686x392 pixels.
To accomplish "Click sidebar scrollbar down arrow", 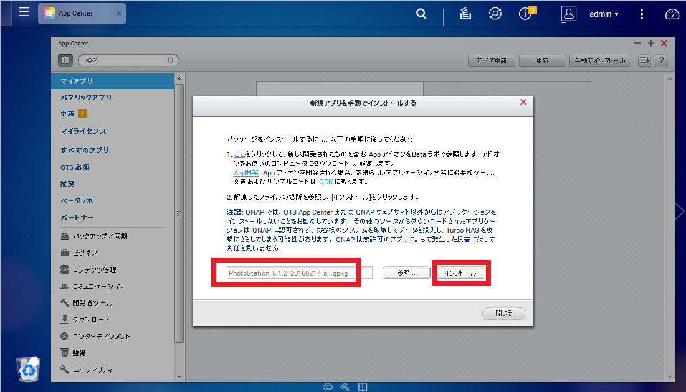I will tap(179, 376).
